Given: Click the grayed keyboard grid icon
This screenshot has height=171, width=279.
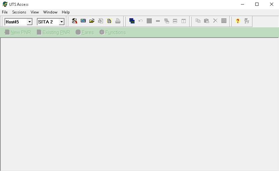Looking at the screenshot, I should 224,21.
